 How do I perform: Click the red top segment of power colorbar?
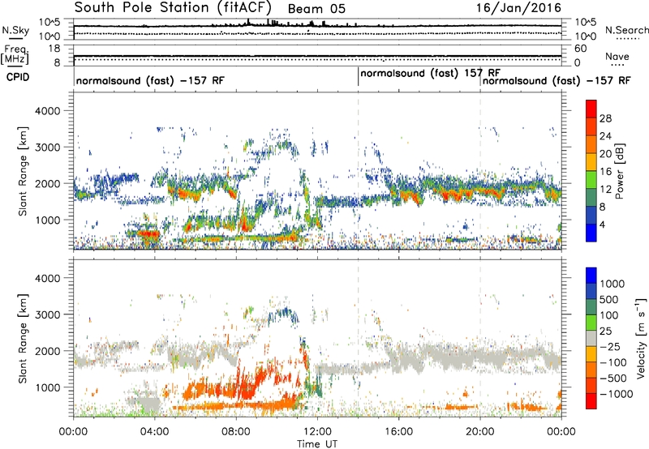click(x=591, y=109)
